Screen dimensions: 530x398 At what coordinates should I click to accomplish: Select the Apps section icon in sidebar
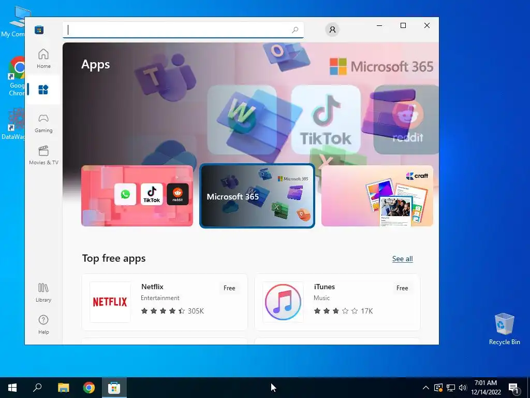pyautogui.click(x=43, y=90)
